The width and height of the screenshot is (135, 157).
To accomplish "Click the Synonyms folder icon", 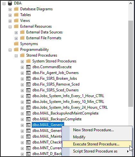I will [16, 44].
